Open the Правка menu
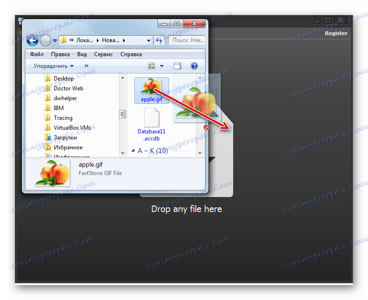The image size is (368, 300). click(x=60, y=54)
